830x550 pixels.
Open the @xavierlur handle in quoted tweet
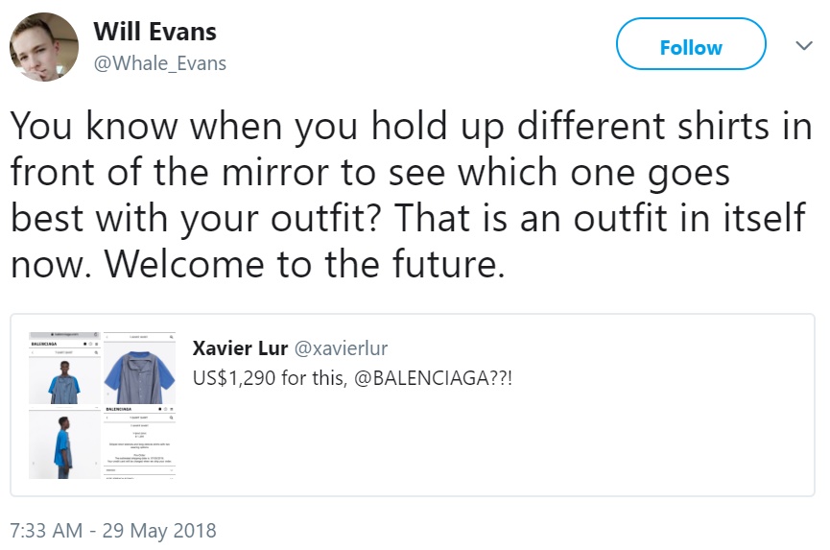point(341,348)
